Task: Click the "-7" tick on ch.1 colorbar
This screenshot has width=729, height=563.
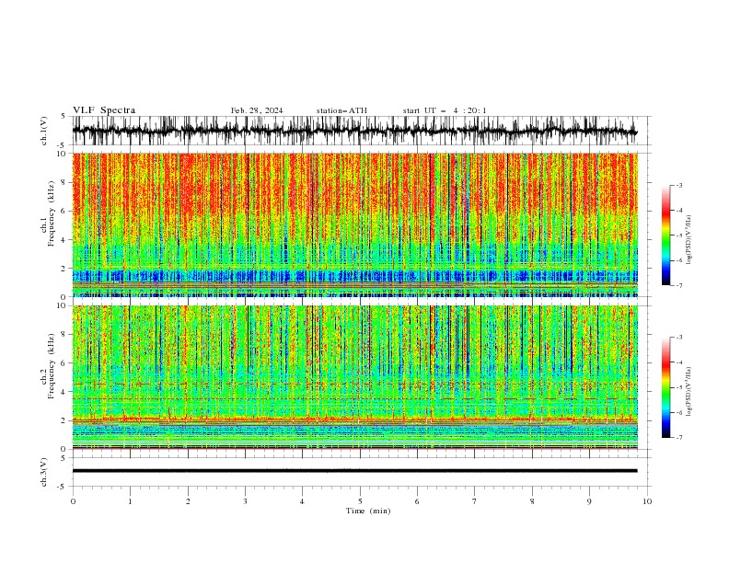Action: tap(679, 285)
